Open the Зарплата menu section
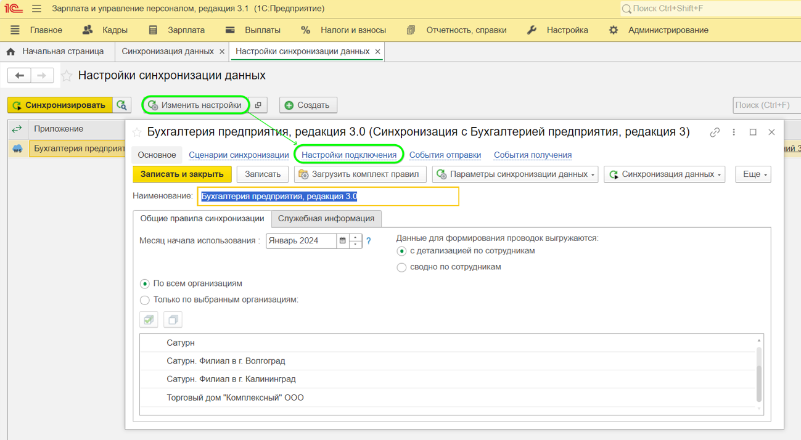 coord(186,30)
